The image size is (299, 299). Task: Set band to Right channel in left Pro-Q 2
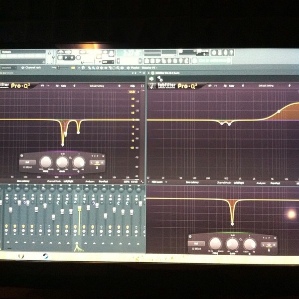tap(102, 162)
